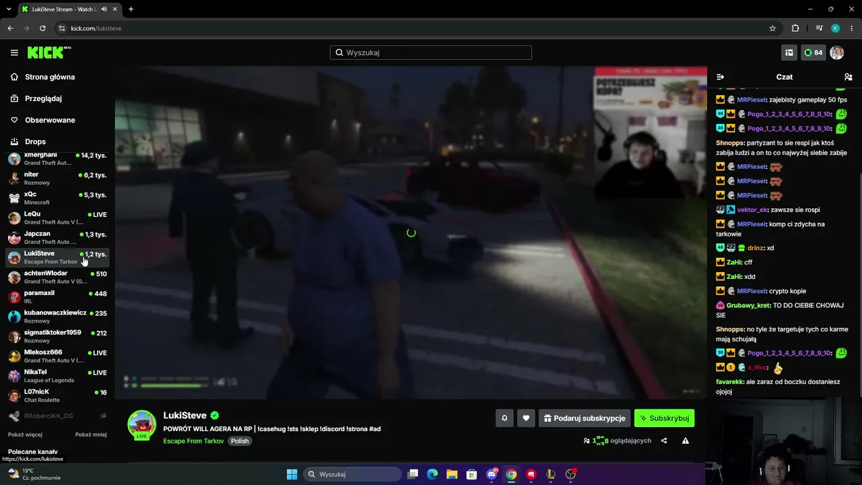Select the Polish language tag
This screenshot has width=862, height=485.
(240, 441)
